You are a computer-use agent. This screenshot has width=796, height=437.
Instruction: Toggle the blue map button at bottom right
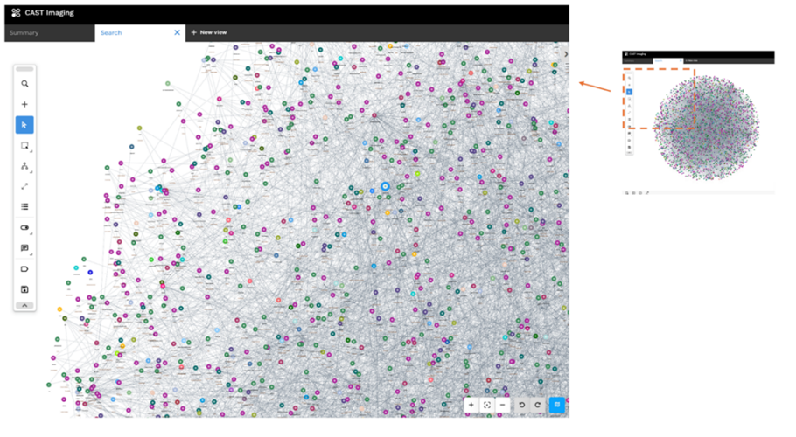pos(556,405)
